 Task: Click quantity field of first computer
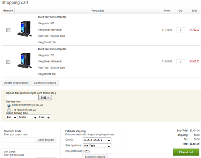coord(181,30)
